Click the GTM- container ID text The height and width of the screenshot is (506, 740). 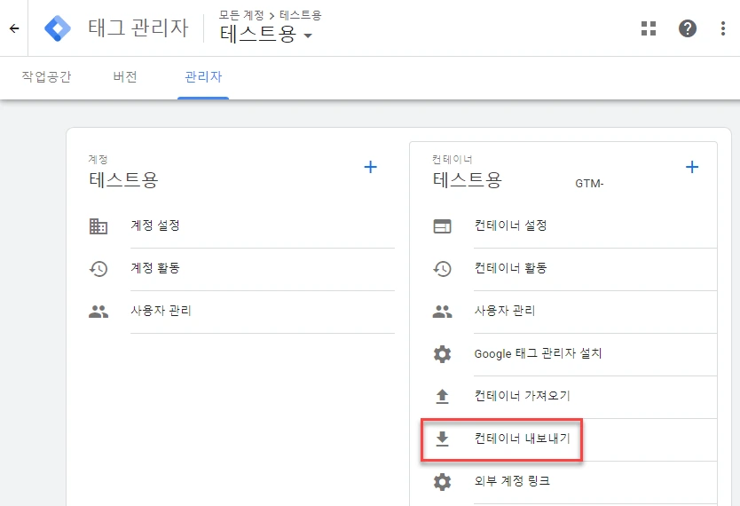click(589, 184)
